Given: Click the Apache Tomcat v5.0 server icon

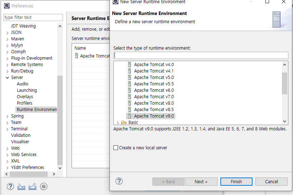Looking at the screenshot, I should click(x=129, y=77).
